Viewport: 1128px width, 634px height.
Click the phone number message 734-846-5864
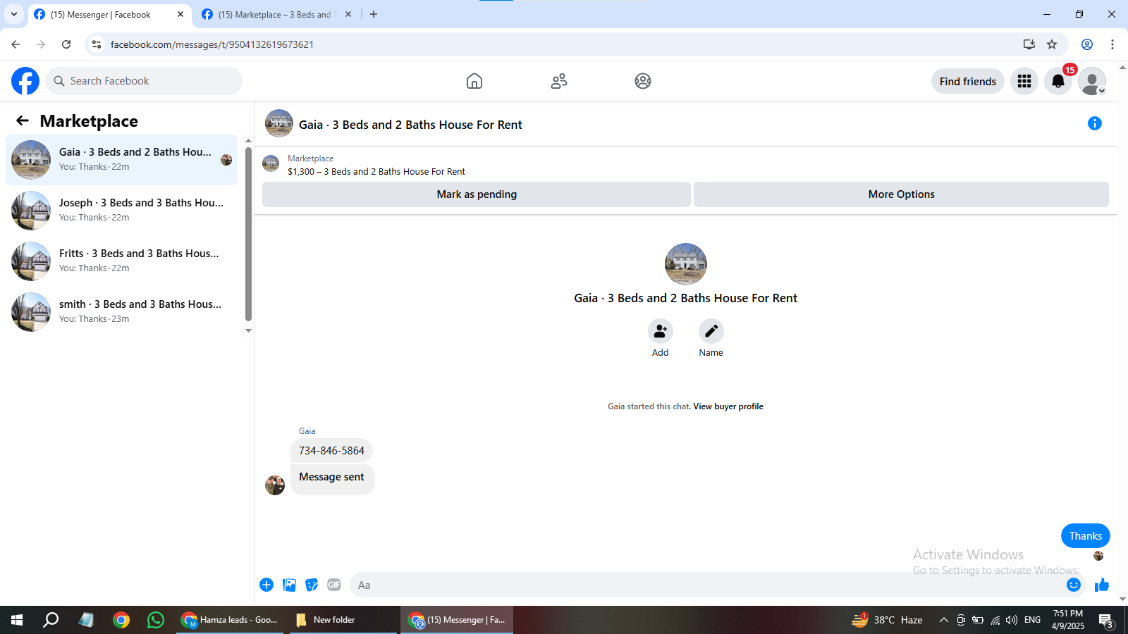click(331, 451)
